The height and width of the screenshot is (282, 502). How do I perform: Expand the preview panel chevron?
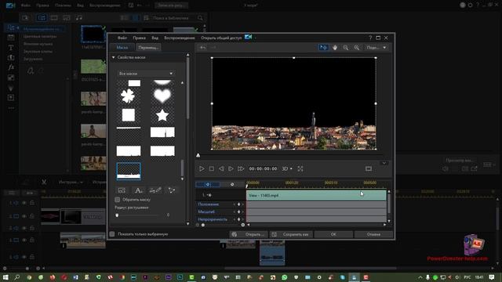click(x=384, y=163)
